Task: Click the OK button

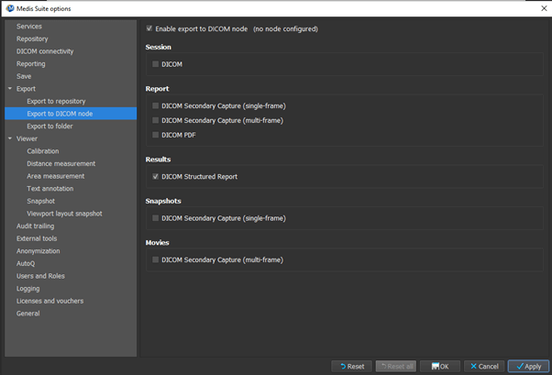Action: point(439,366)
